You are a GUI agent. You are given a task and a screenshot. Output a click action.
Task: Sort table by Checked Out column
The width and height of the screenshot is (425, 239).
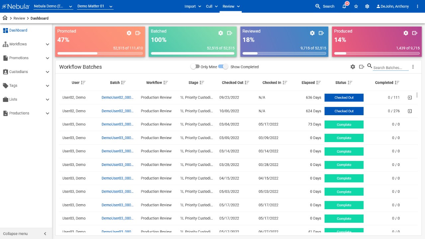click(247, 83)
